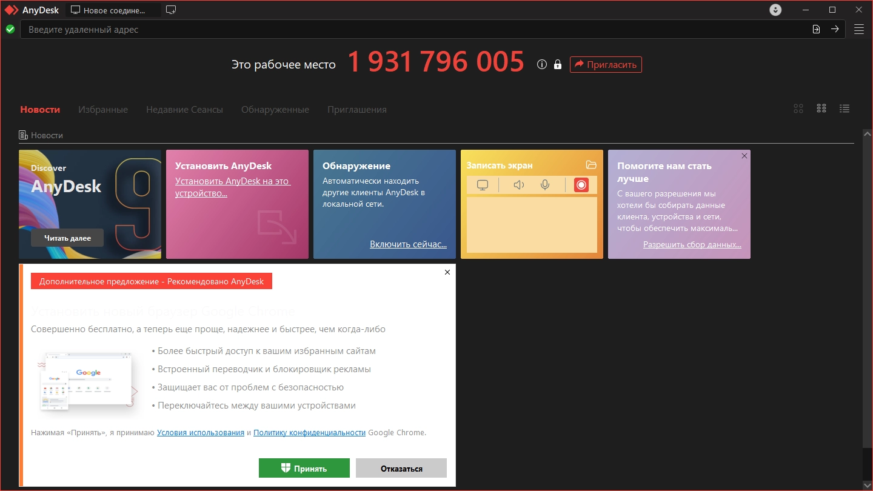Click the Новое соедине... connection tab
The height and width of the screenshot is (491, 873).
point(113,10)
